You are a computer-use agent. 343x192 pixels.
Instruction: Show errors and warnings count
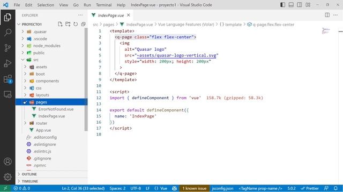click(21, 188)
